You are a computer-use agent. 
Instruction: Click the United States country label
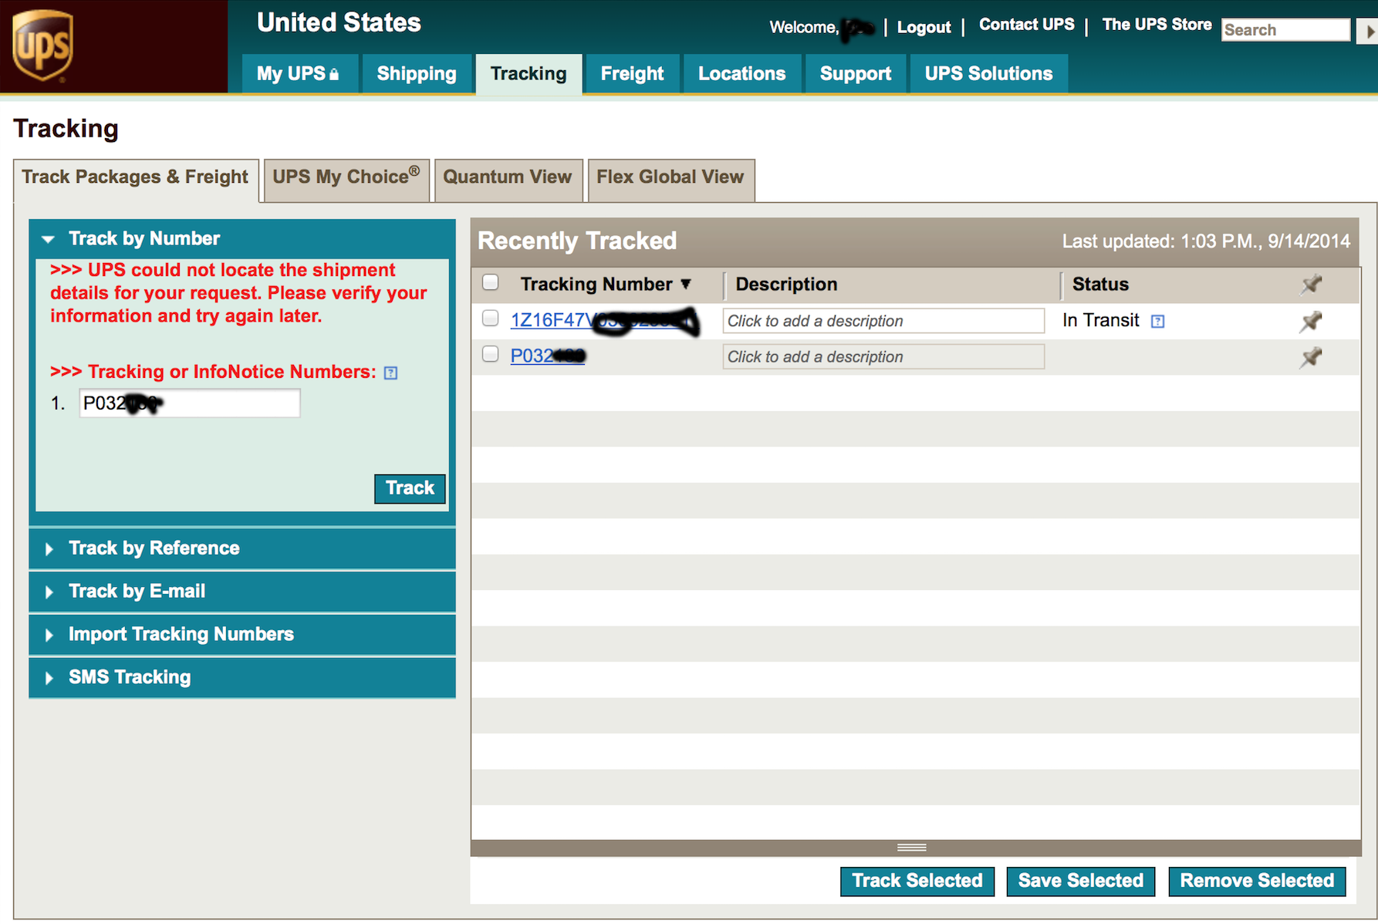pyautogui.click(x=339, y=23)
